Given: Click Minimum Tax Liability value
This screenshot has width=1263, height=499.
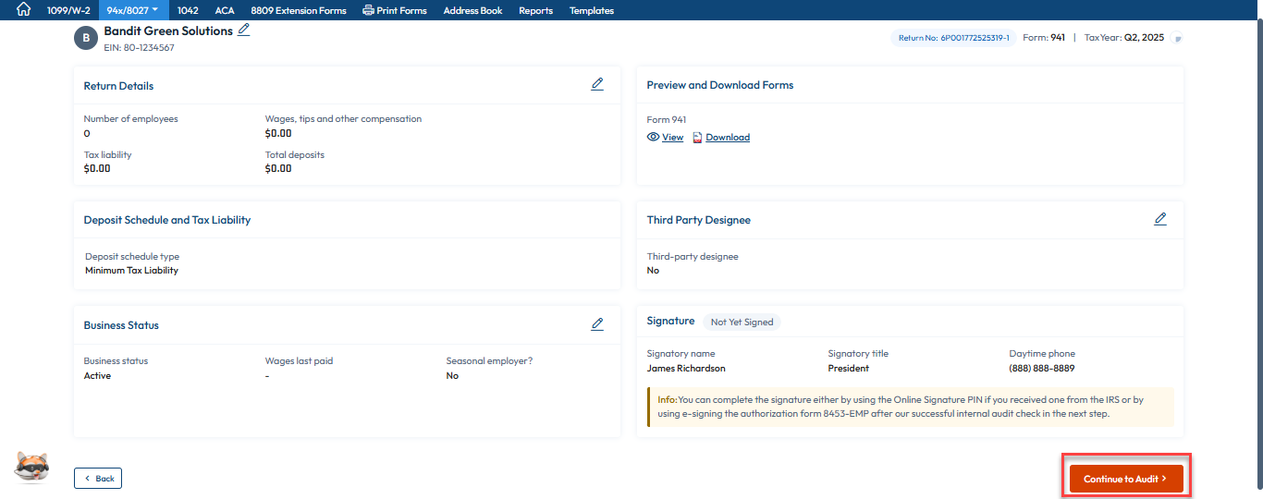Looking at the screenshot, I should [x=131, y=271].
